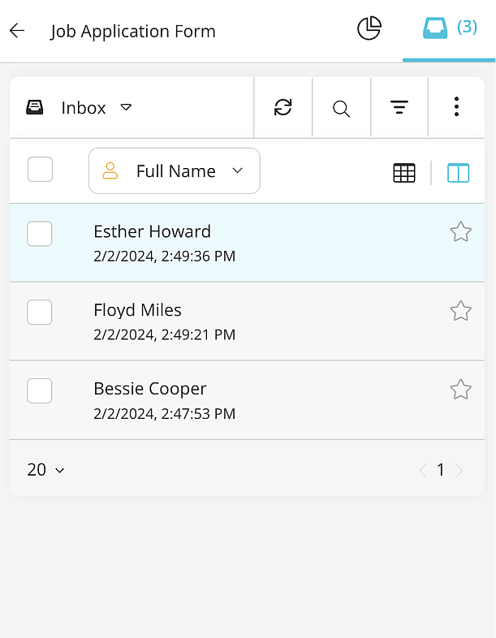Screen dimensions: 496x638
Task: Open the three-dot more options menu
Action: coord(456,106)
